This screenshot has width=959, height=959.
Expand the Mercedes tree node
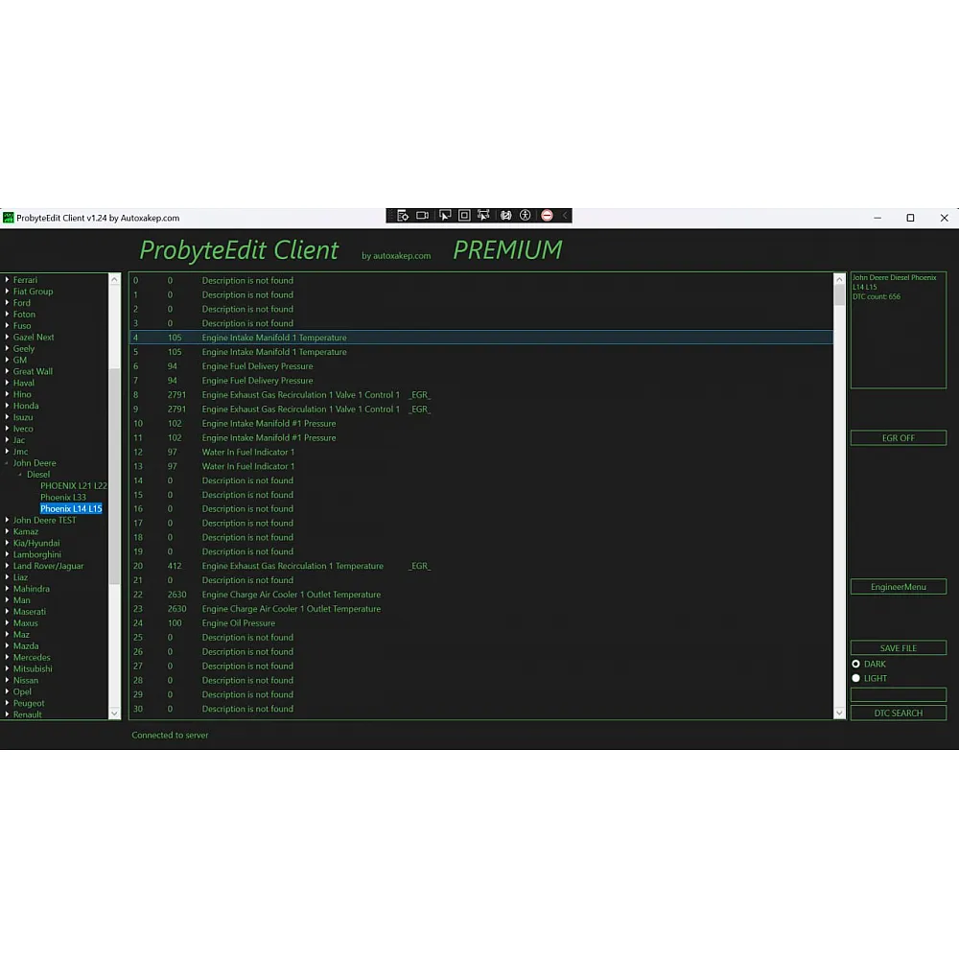tap(7, 658)
